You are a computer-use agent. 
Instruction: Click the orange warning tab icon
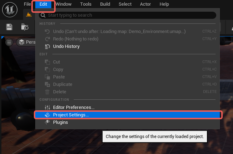(29, 15)
